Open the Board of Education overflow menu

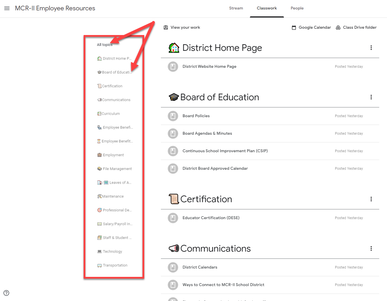tap(371, 97)
